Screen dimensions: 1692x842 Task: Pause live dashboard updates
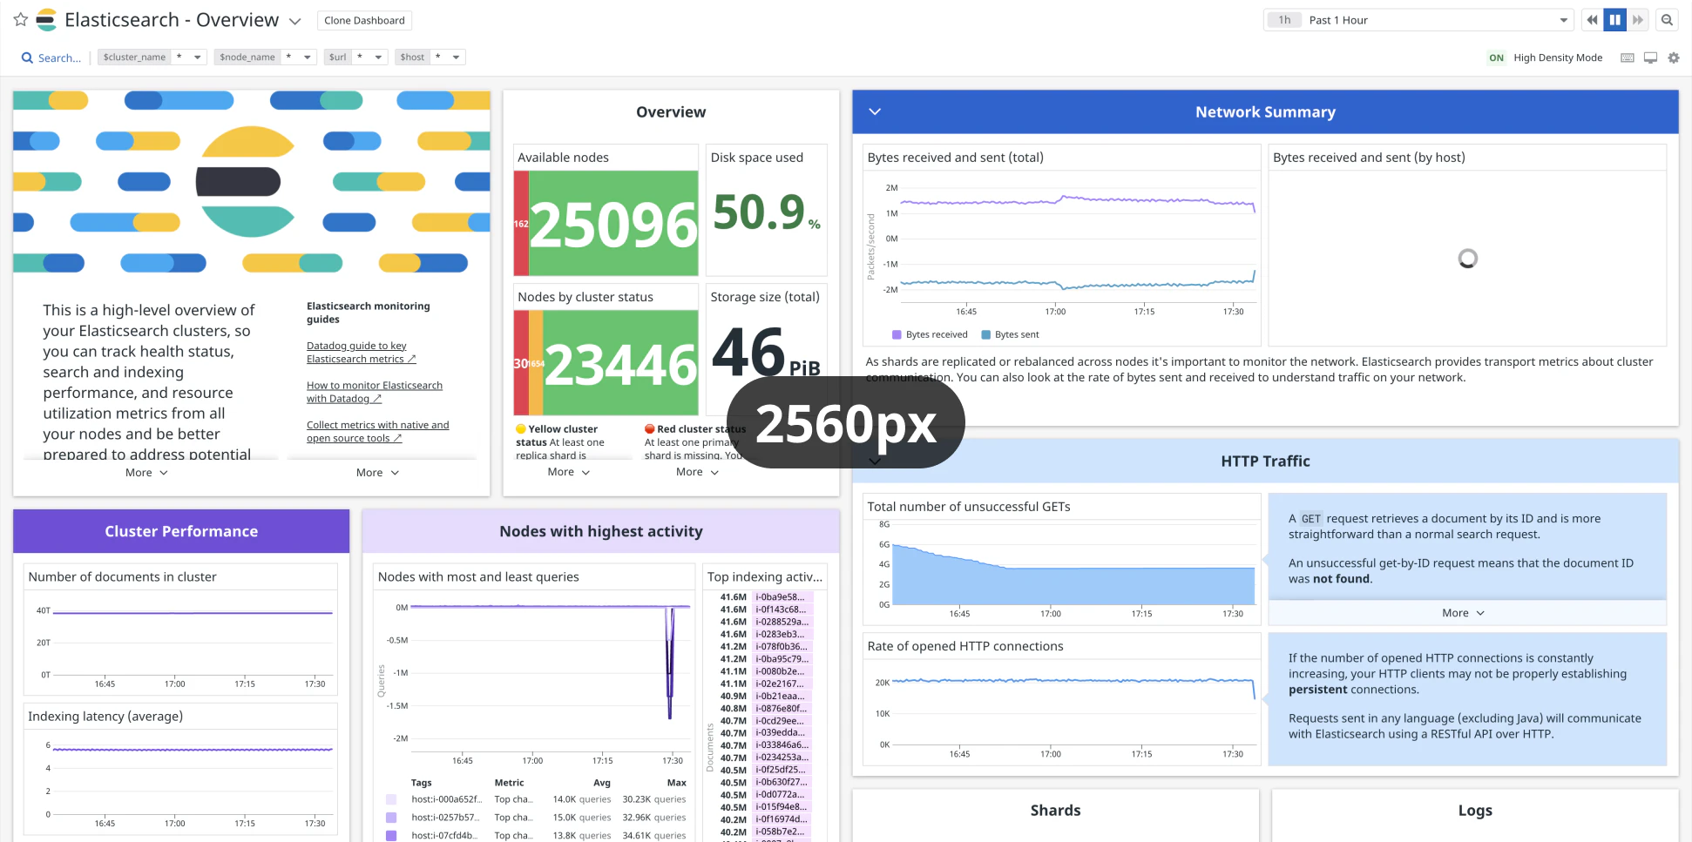pos(1614,20)
